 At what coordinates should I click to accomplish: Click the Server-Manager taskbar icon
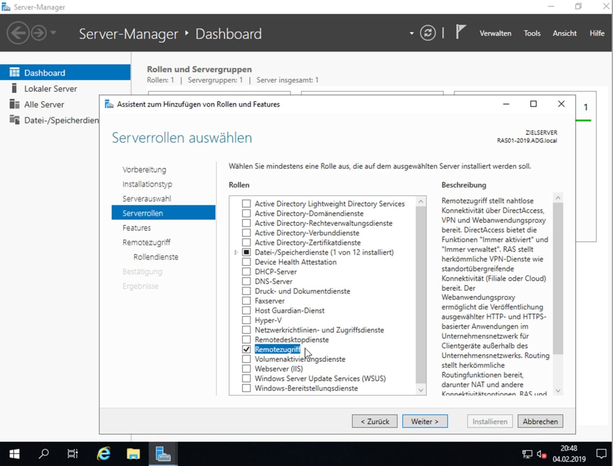click(163, 454)
